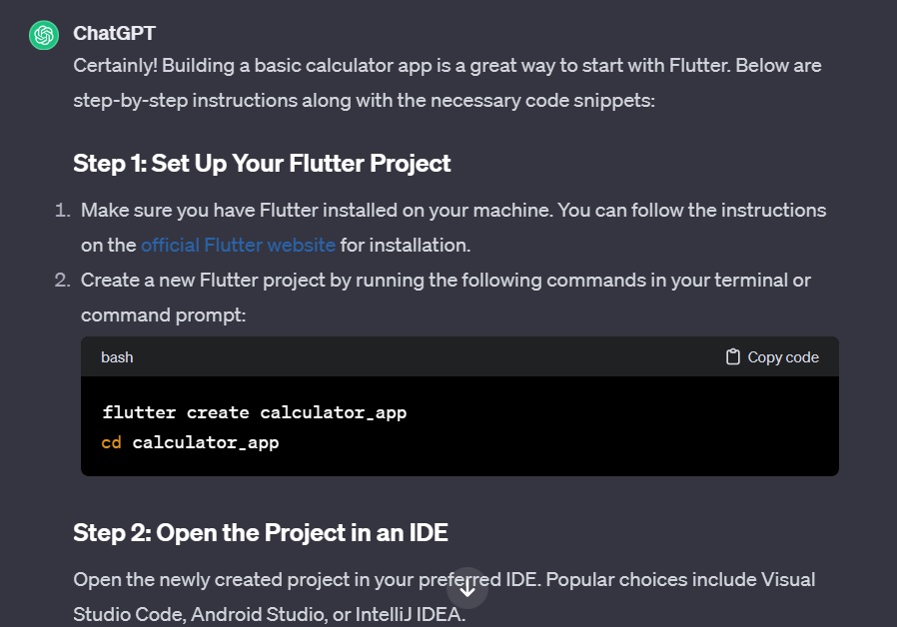Click the downward arrow overlay near Step 2

(467, 589)
